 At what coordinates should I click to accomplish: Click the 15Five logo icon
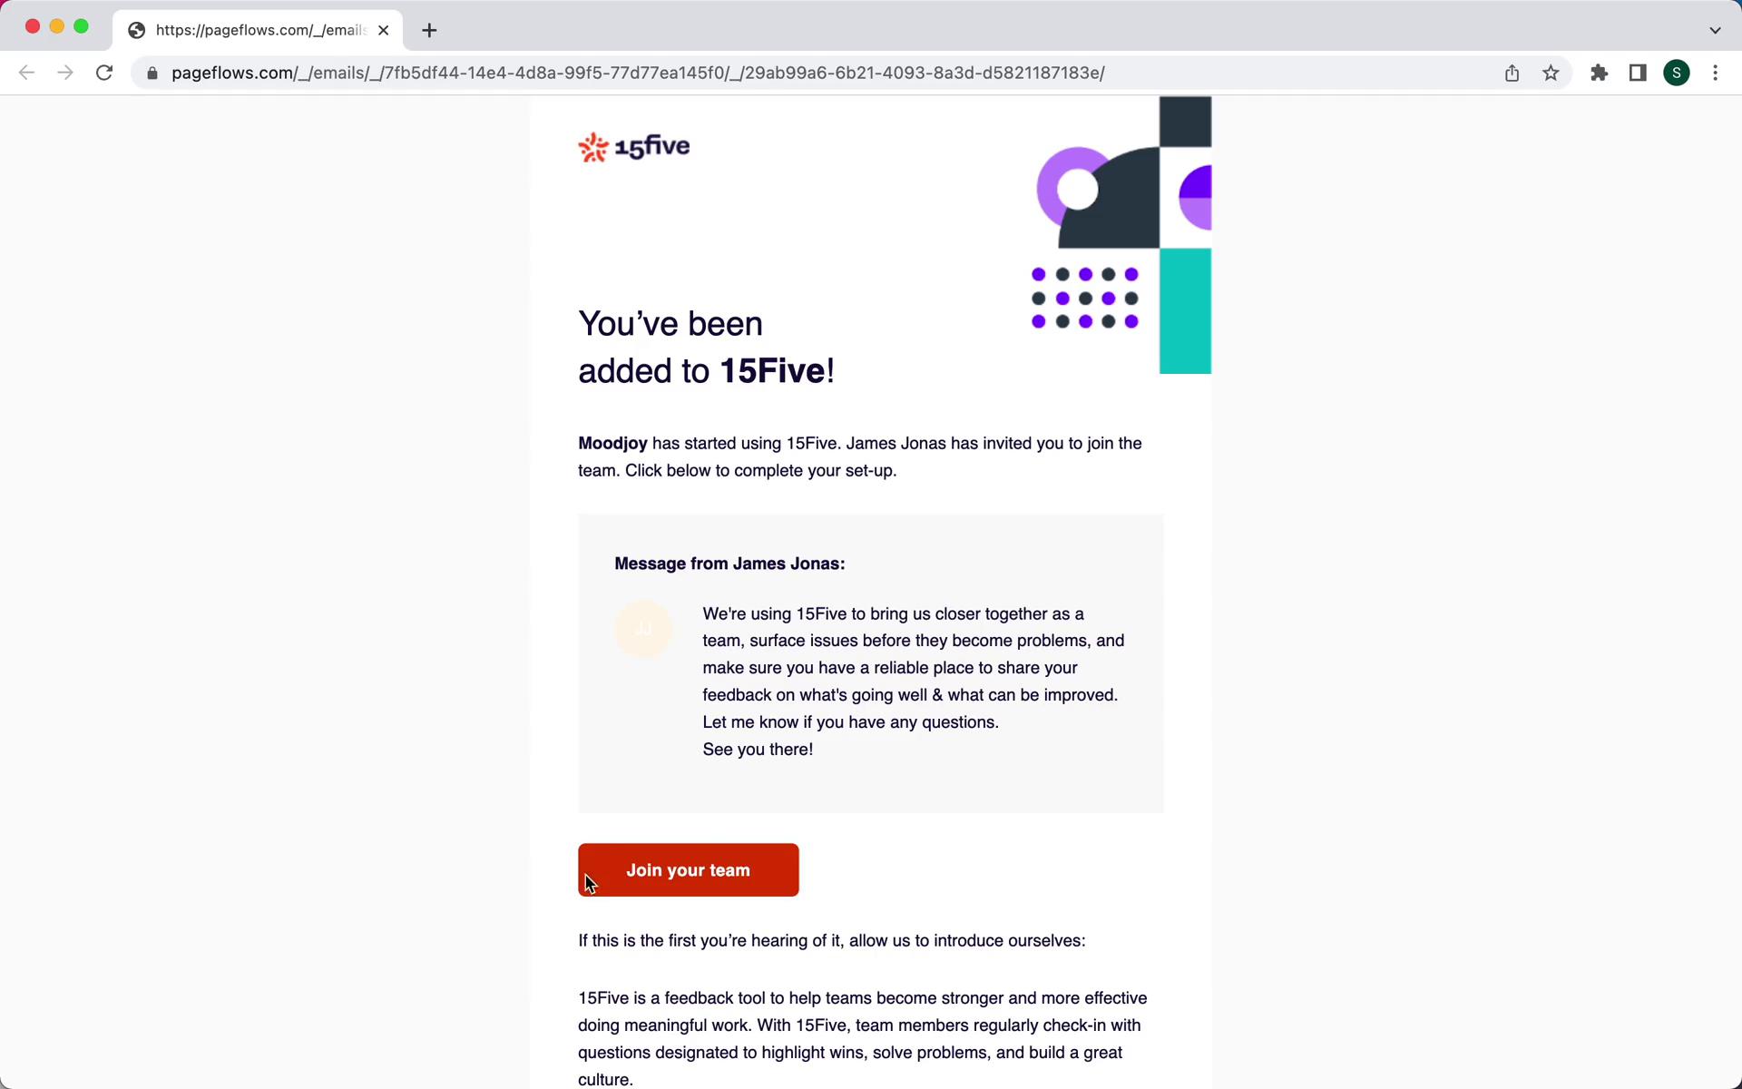coord(591,147)
